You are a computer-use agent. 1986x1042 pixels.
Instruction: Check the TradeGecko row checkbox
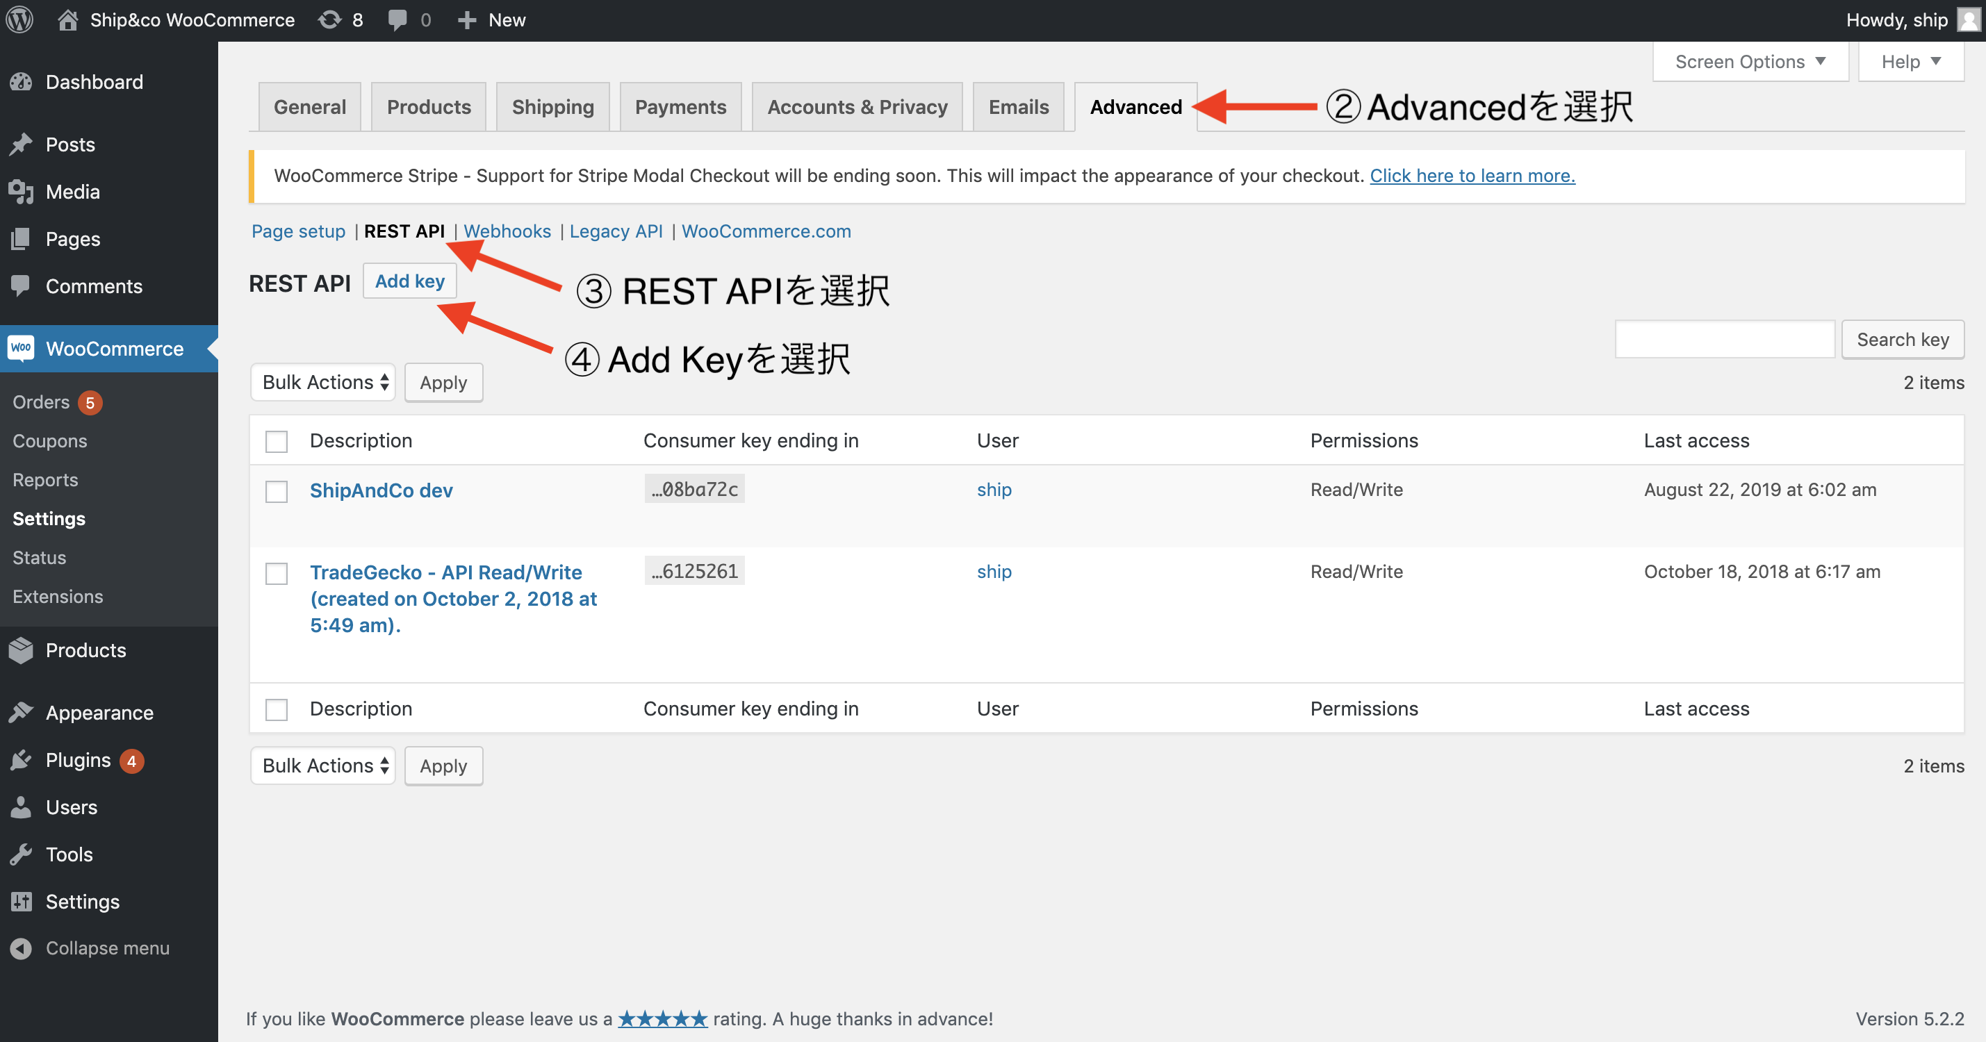pos(276,572)
